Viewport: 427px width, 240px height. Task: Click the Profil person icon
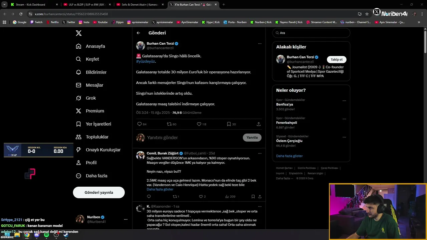(78, 163)
